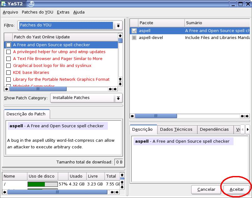Viewport: 252px width, 198px height.
Task: Click the Cancelar button
Action: pos(206,190)
